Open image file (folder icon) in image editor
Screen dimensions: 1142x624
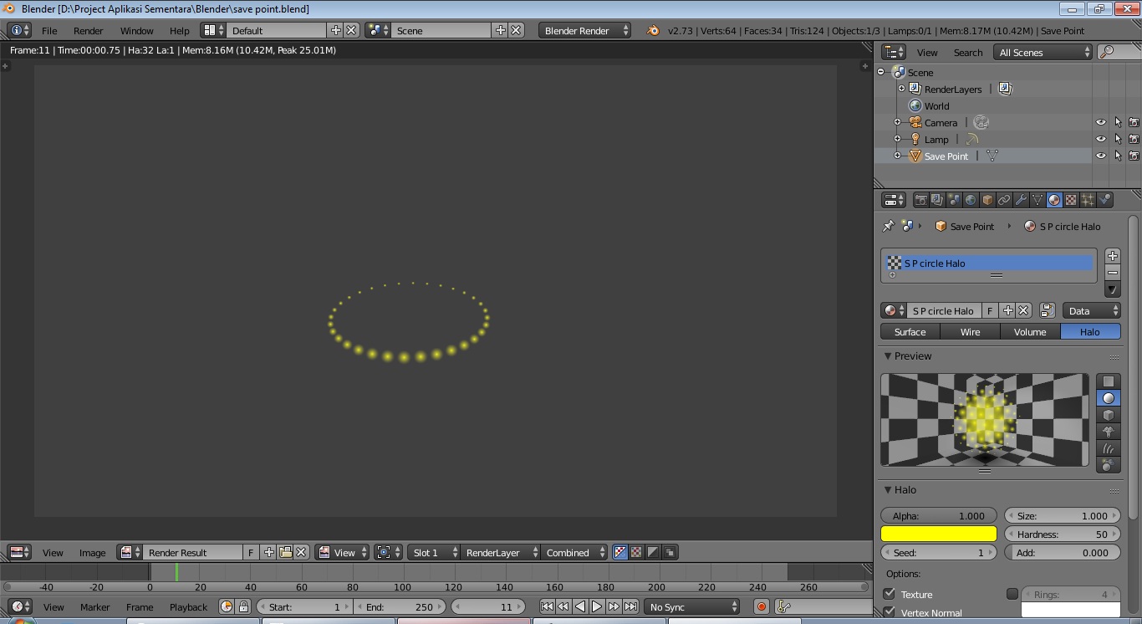point(285,552)
